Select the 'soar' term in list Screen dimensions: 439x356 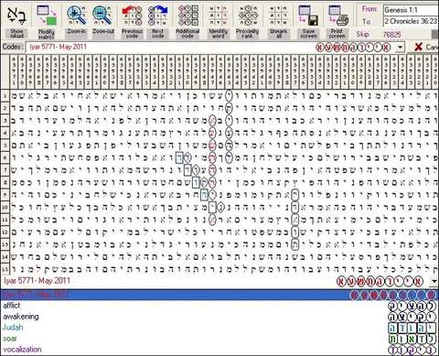(9, 339)
